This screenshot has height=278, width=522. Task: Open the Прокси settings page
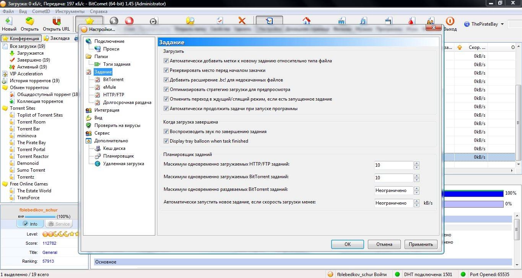(111, 49)
